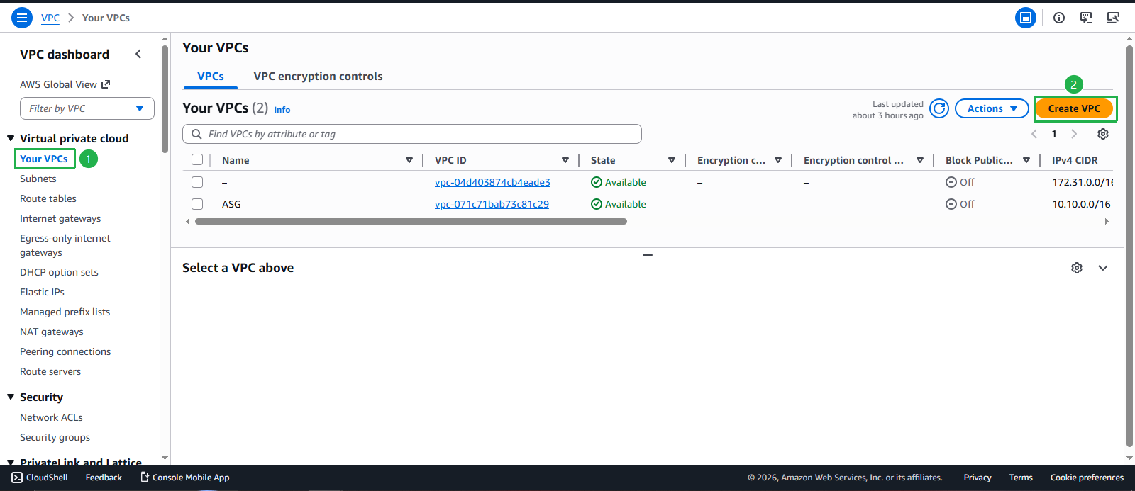Open vpc-071c71bab73c81c29 link
Screen dimensions: 1135x491
[492, 204]
